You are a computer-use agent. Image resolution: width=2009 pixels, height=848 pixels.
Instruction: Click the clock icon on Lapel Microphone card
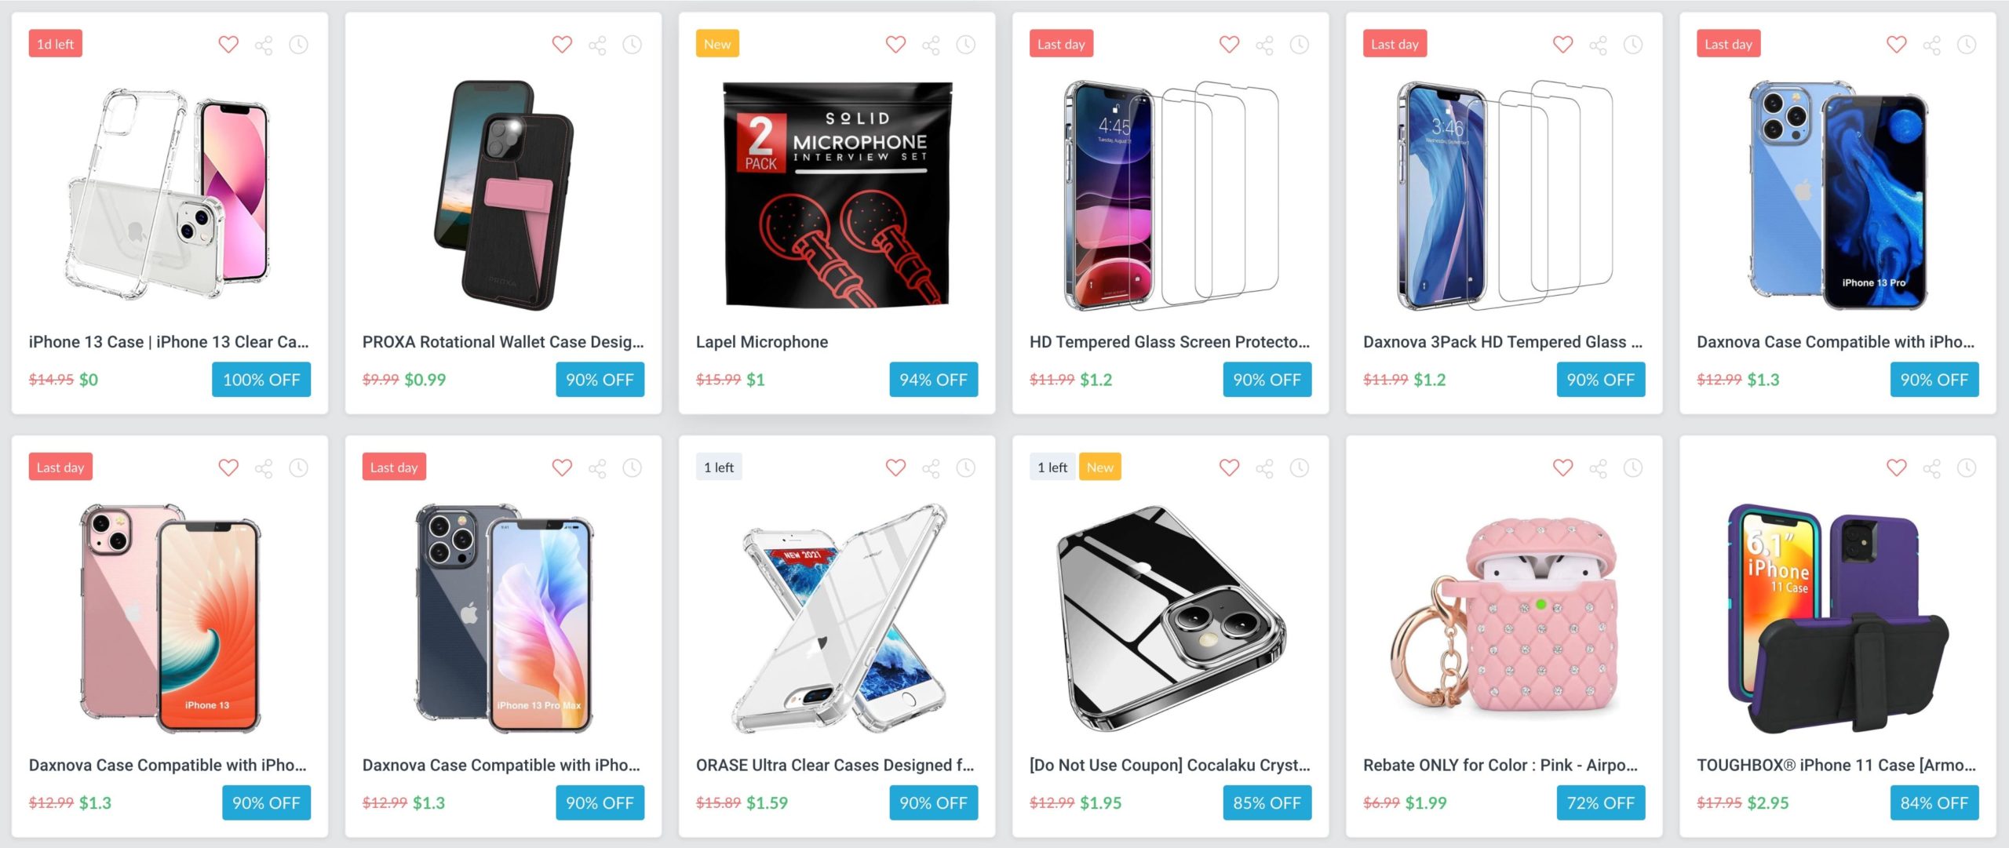click(966, 45)
